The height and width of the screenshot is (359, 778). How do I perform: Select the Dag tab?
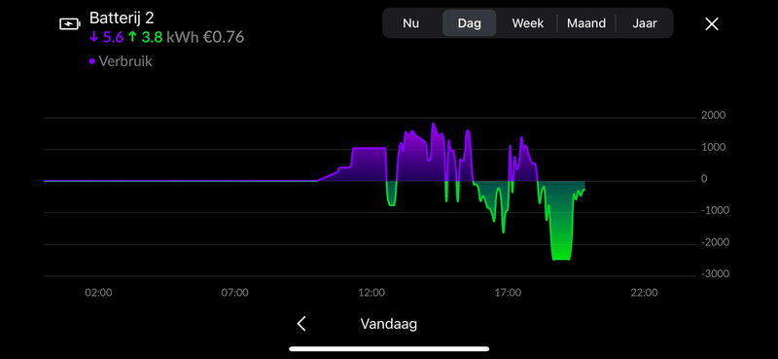[x=470, y=23]
